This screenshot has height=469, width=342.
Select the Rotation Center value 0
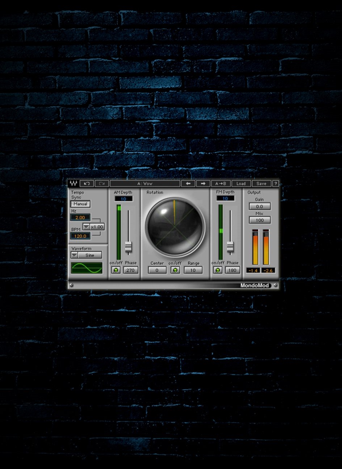pyautogui.click(x=157, y=270)
